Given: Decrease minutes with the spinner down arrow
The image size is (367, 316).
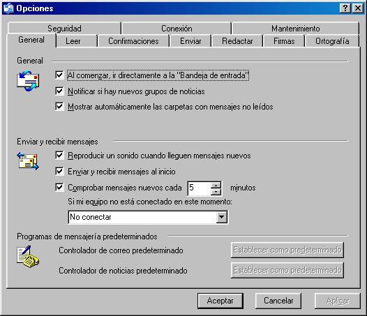Looking at the screenshot, I should (x=216, y=192).
